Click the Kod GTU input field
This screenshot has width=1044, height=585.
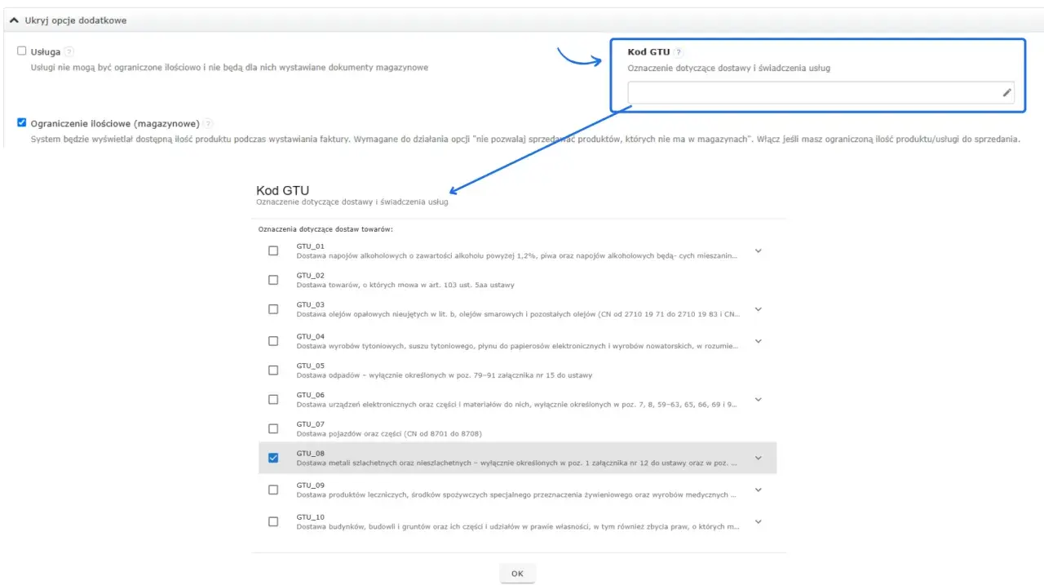point(821,93)
